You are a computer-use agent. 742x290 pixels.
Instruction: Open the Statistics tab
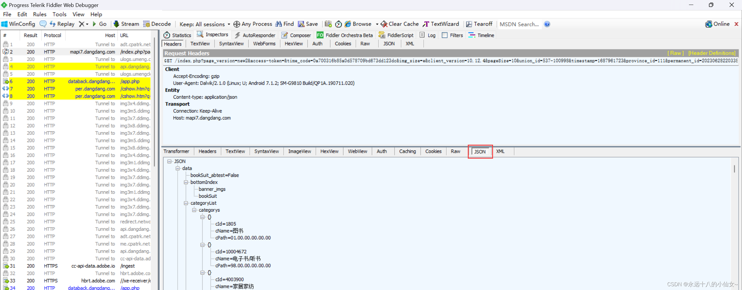pyautogui.click(x=177, y=35)
